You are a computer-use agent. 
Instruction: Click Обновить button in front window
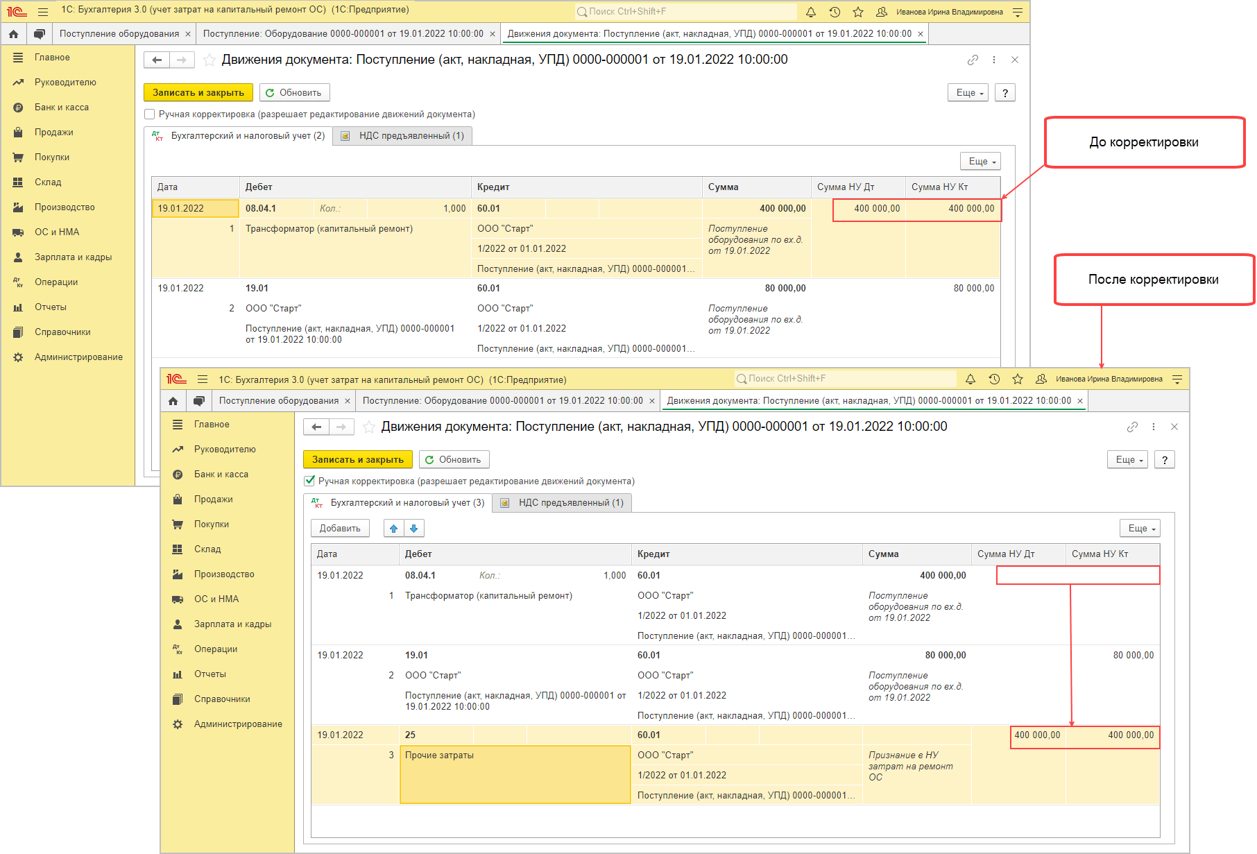click(454, 460)
